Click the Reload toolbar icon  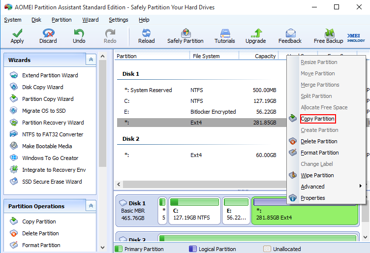[x=146, y=33]
